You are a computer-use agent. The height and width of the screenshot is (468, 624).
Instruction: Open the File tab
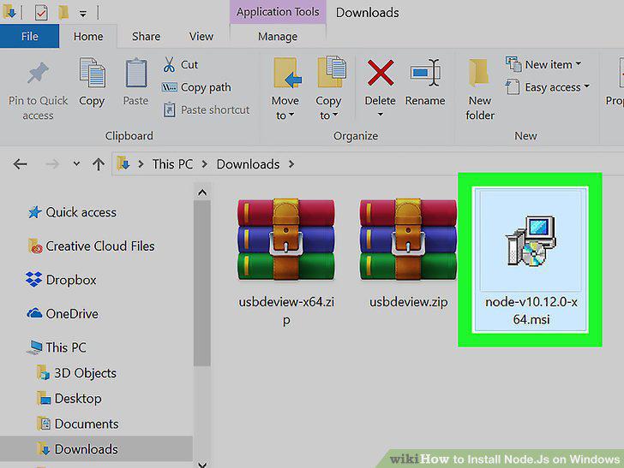coord(29,36)
